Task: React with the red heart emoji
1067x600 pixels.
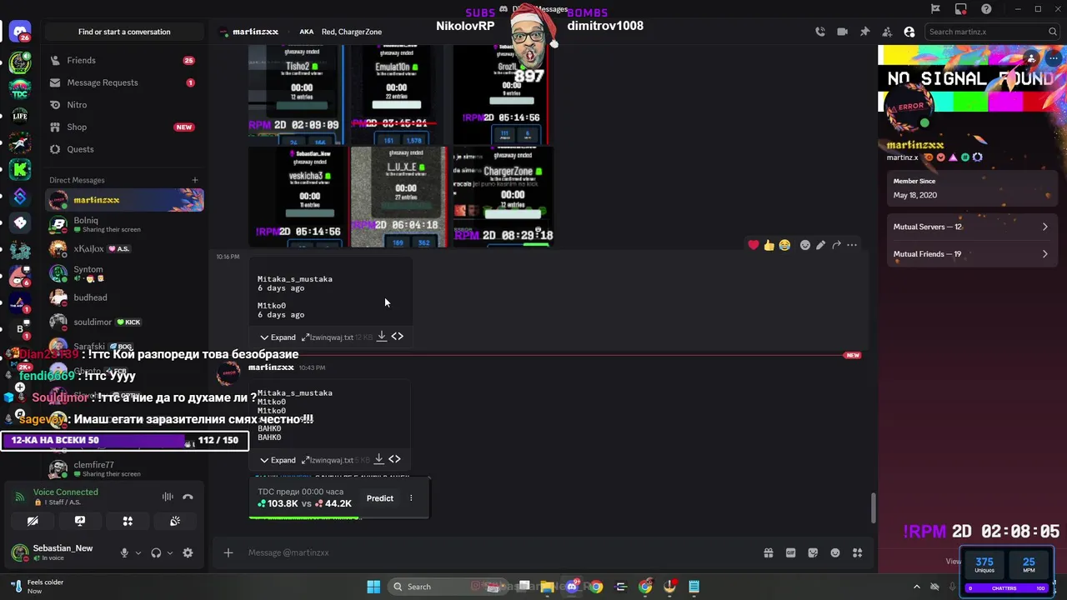Action: pos(754,245)
